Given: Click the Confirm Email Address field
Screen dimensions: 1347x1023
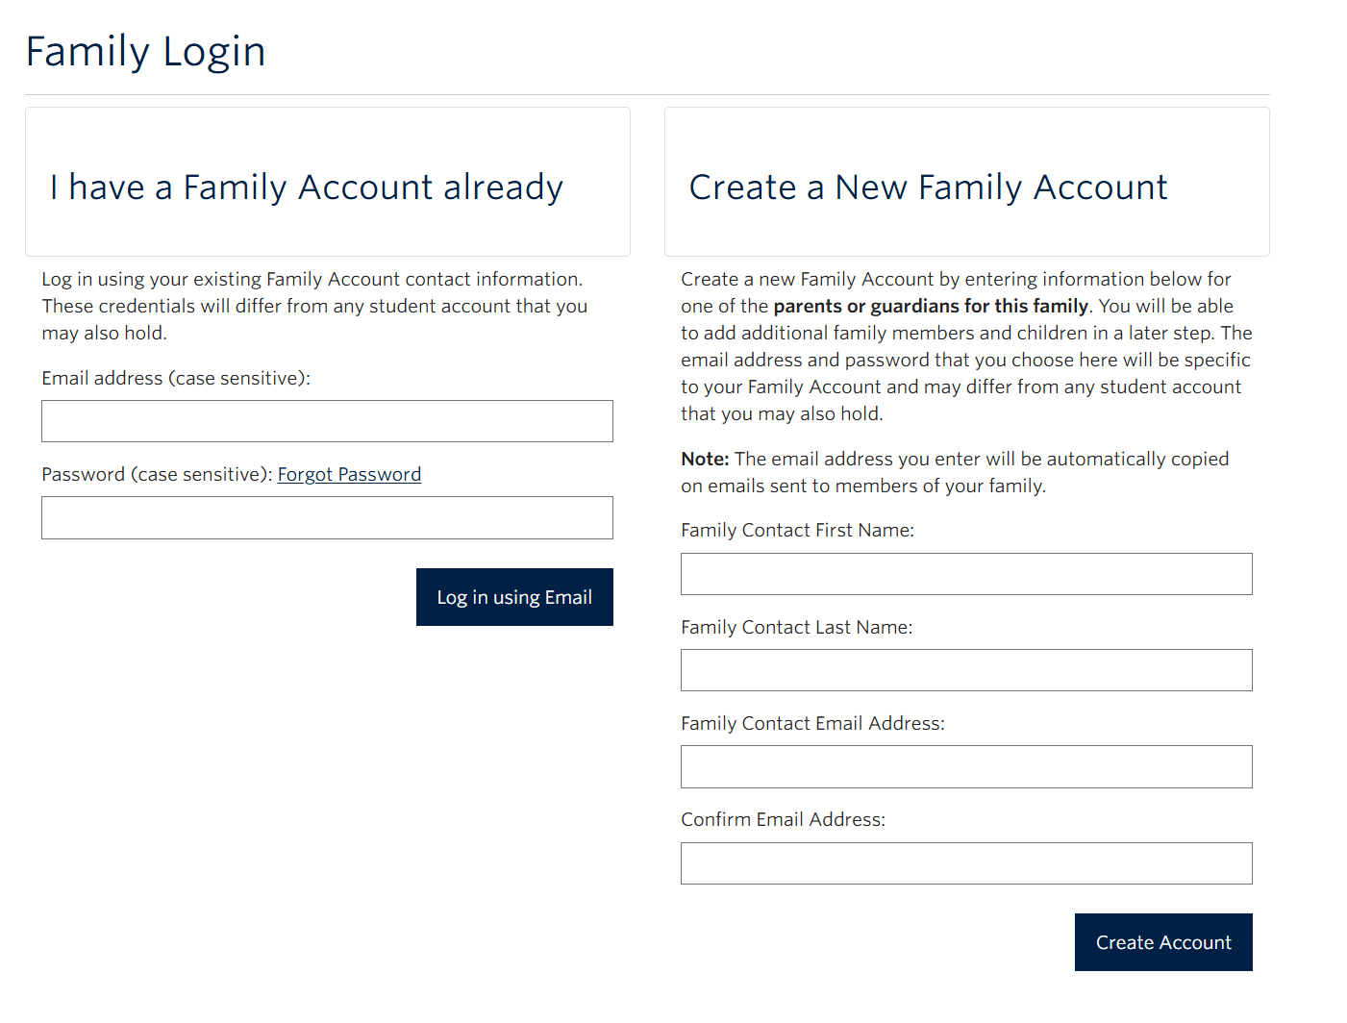Looking at the screenshot, I should (965, 863).
